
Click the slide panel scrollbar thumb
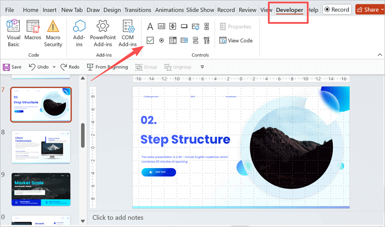coord(82,135)
